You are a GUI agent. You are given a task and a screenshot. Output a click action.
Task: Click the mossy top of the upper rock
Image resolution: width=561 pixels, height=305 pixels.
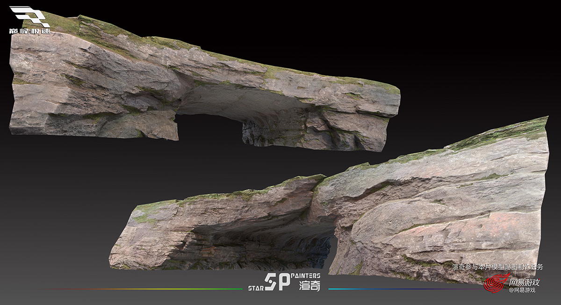(140, 37)
